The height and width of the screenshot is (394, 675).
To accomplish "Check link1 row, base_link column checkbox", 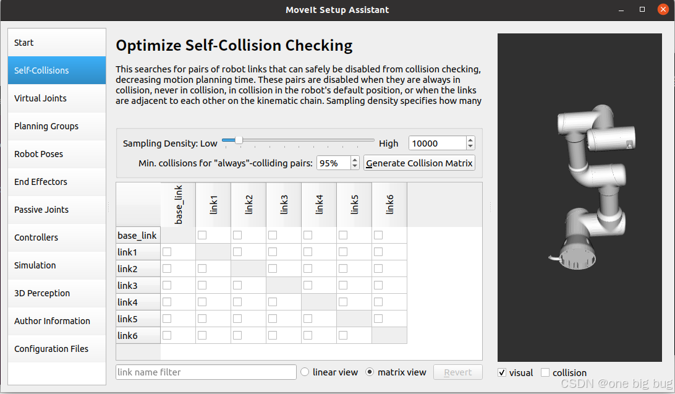I will tap(167, 252).
